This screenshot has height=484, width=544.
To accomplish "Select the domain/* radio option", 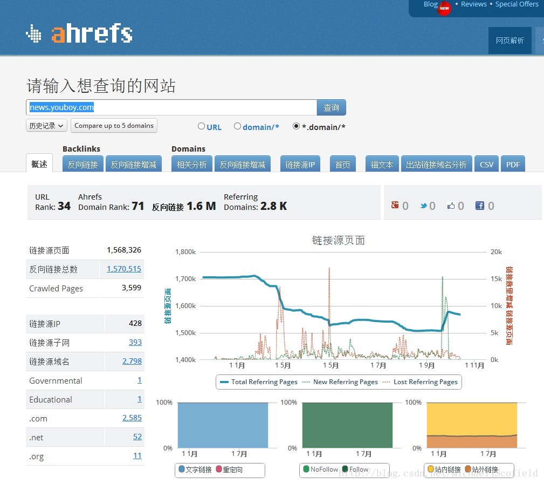I will (237, 126).
